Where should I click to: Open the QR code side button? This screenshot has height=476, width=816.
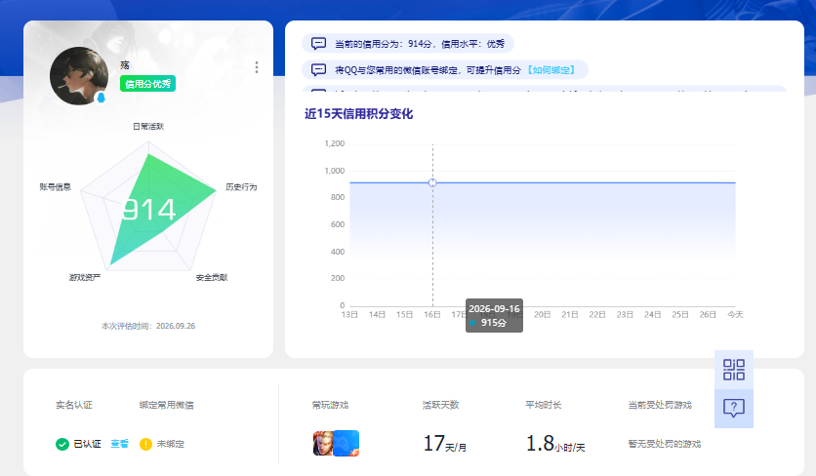734,370
